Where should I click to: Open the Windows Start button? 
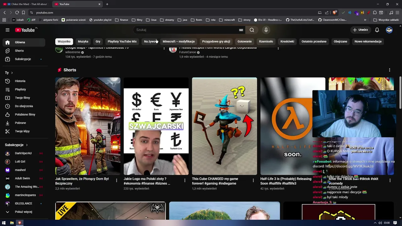[x=4, y=223]
